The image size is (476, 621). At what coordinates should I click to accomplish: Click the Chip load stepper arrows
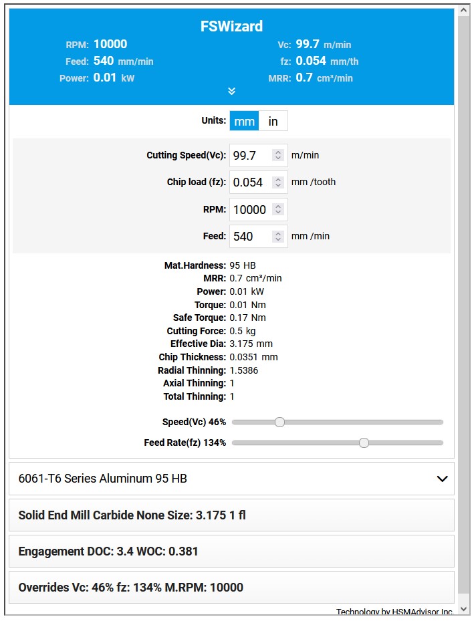(278, 182)
